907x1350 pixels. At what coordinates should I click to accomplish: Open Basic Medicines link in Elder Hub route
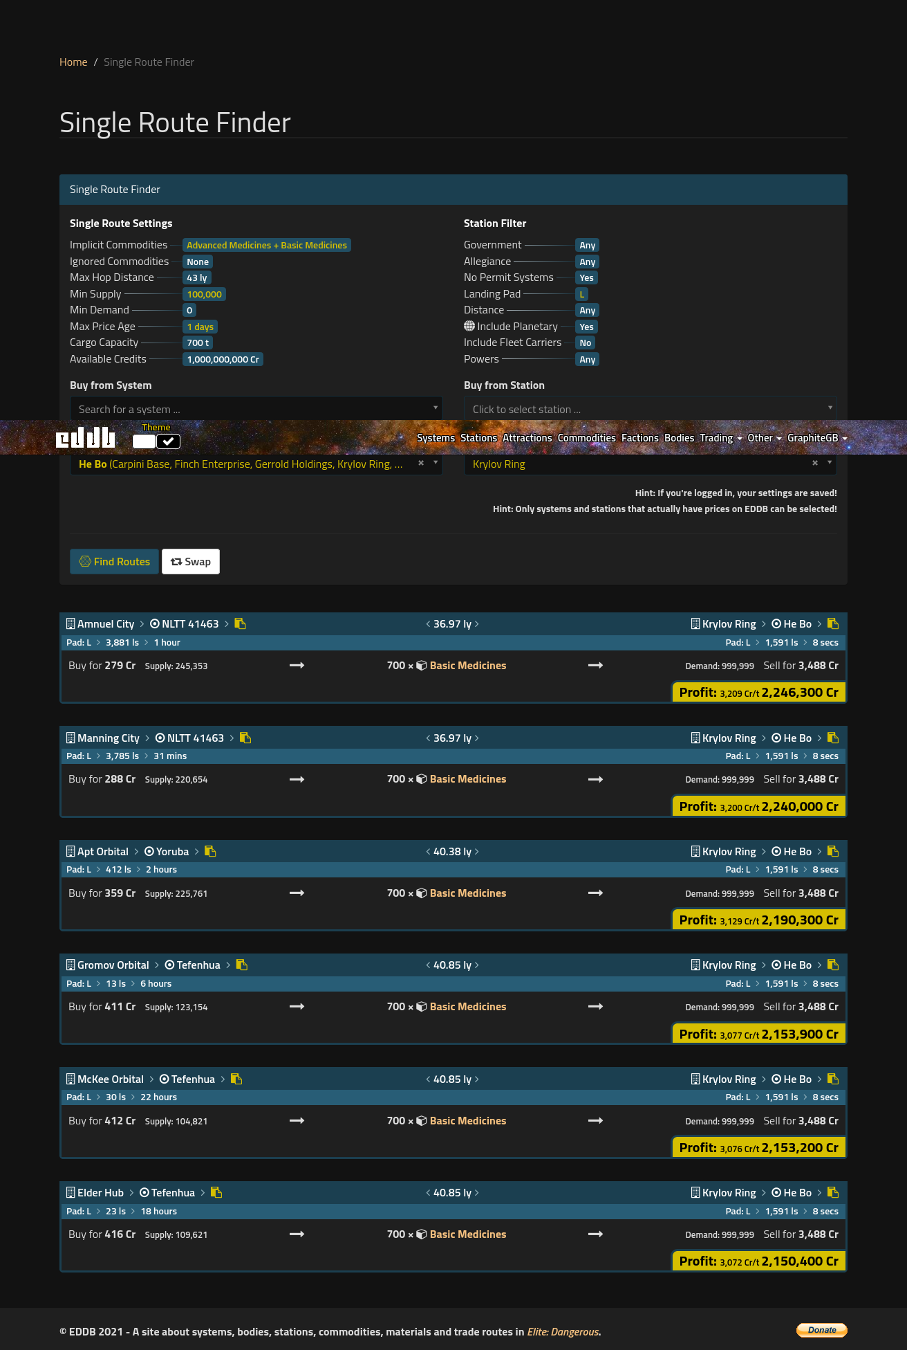[x=468, y=1234]
